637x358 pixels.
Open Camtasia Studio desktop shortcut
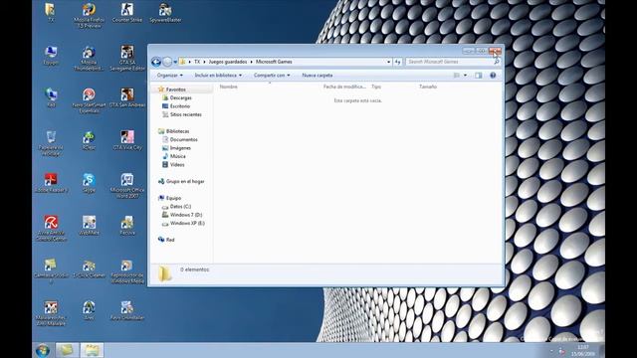point(51,271)
